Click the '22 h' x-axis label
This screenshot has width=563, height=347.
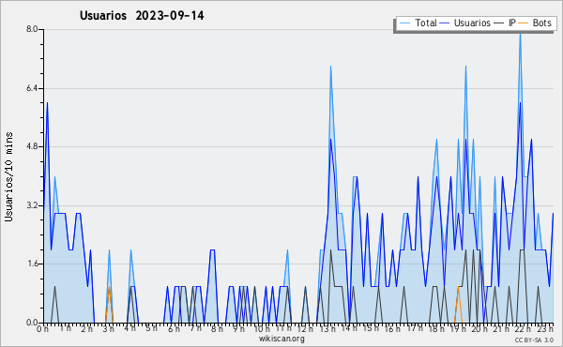coord(523,328)
